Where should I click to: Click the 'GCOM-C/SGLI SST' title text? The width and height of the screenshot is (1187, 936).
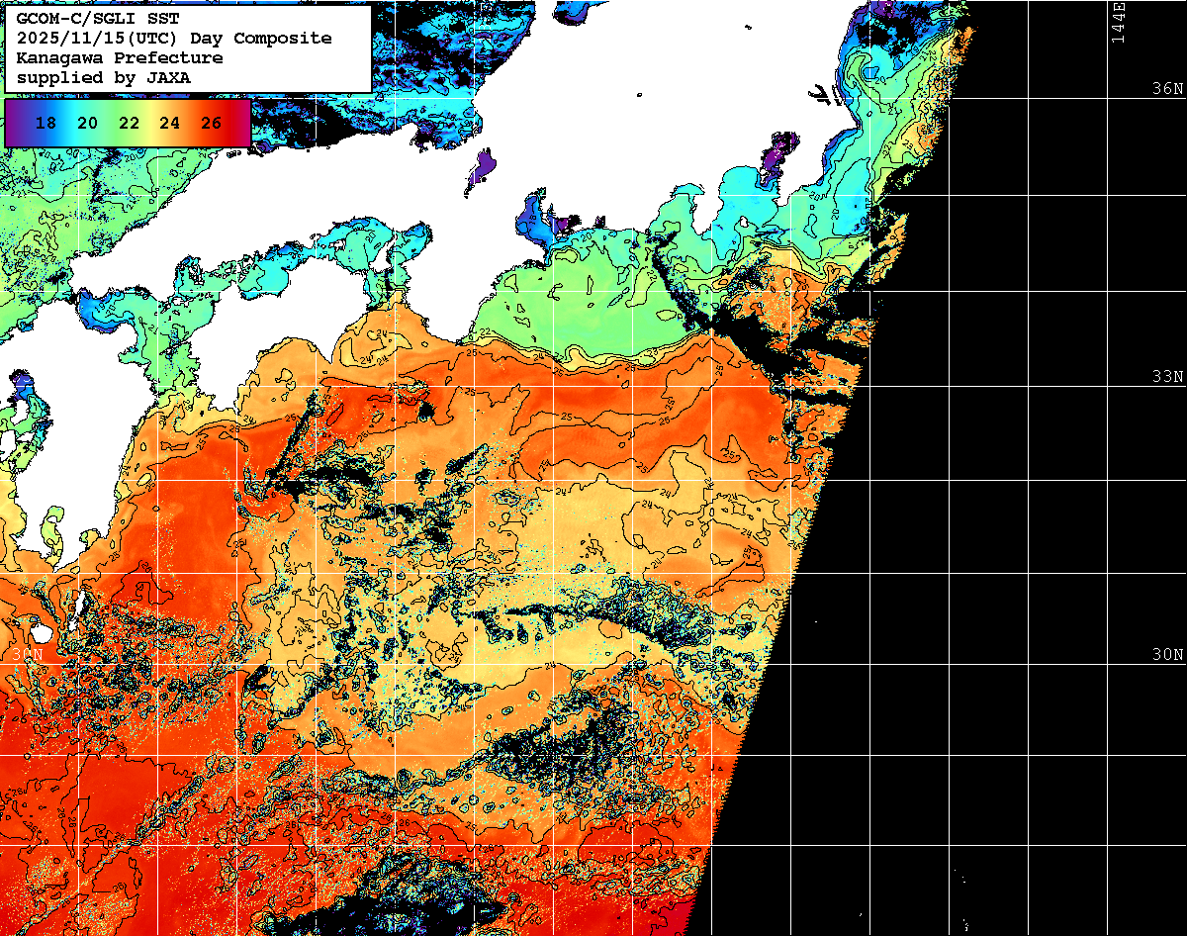click(86, 19)
